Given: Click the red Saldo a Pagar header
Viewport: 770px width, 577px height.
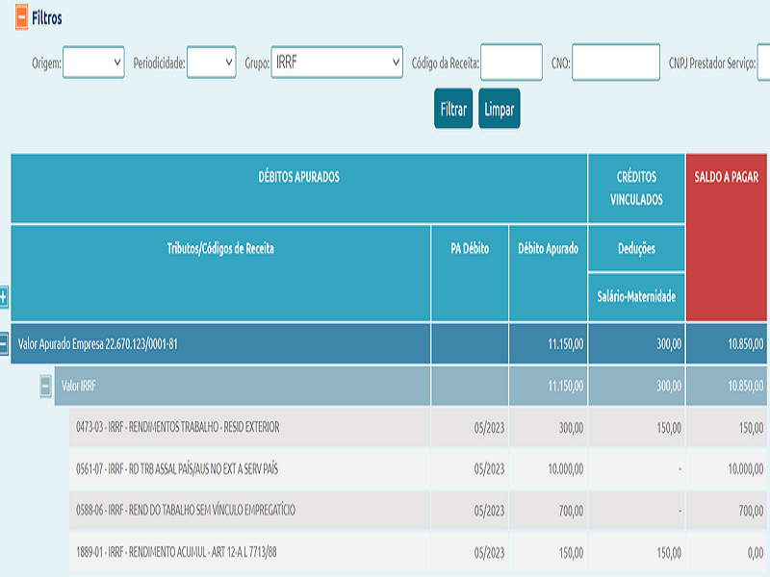Looking at the screenshot, I should 727,178.
